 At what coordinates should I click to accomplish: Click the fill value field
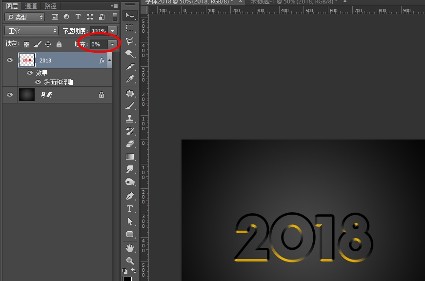pyautogui.click(x=99, y=44)
